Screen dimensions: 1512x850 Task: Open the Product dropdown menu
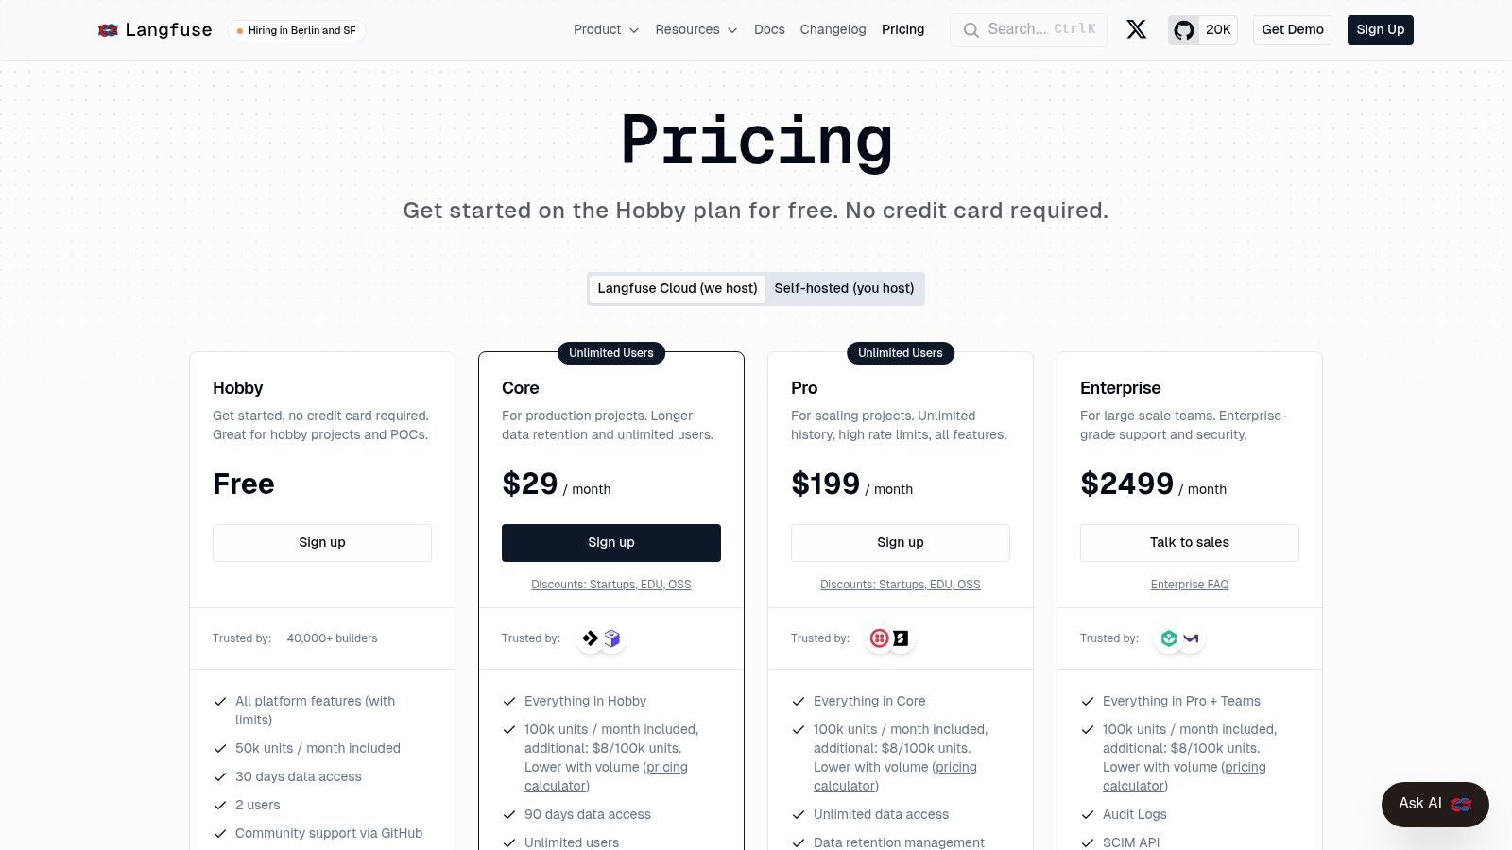coord(605,29)
